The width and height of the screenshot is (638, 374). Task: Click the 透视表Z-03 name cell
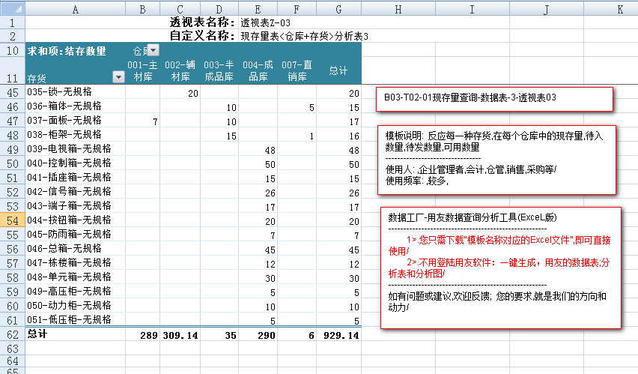pyautogui.click(x=265, y=22)
